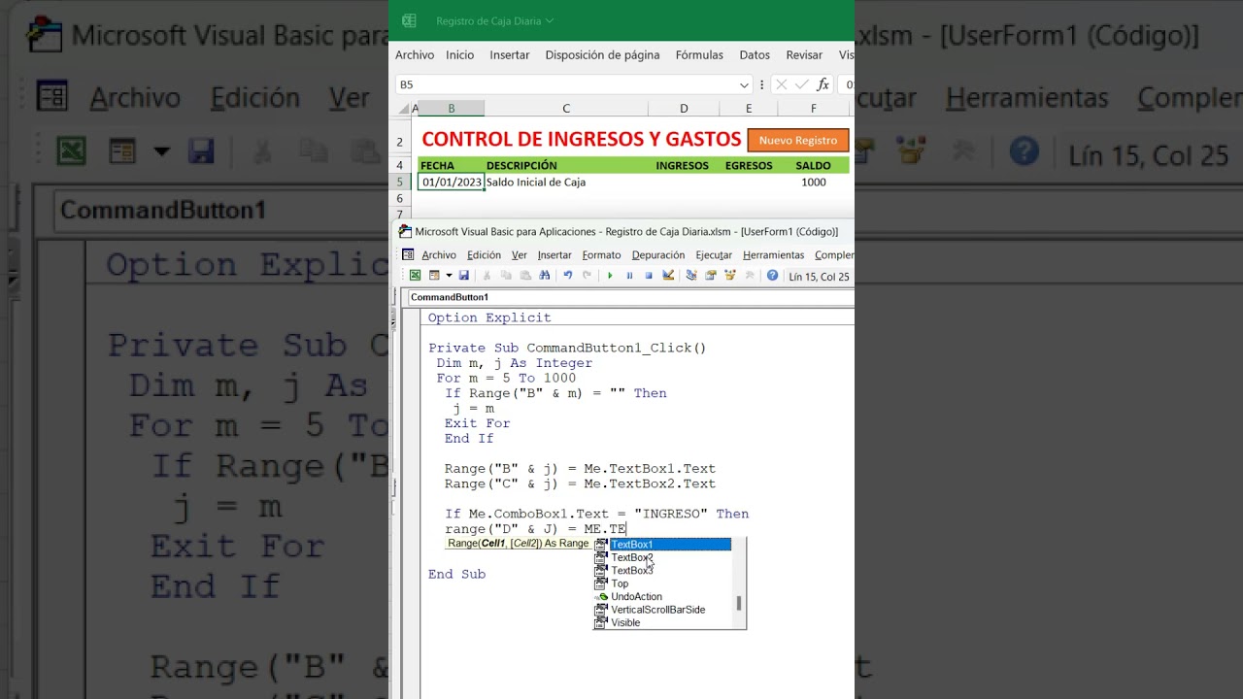Click the Paste icon in VBA toolbar

coord(525,276)
